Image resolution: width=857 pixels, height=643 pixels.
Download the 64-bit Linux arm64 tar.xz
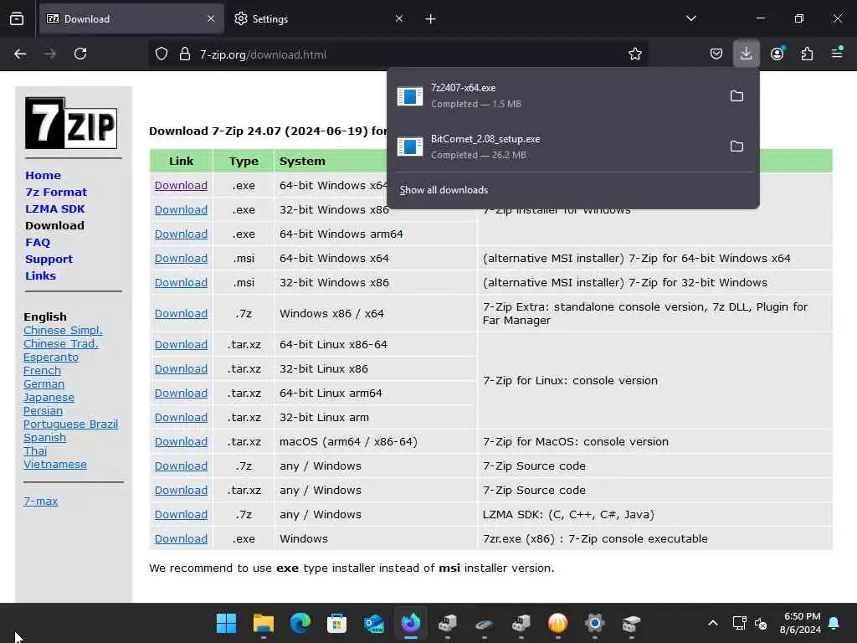click(x=181, y=394)
